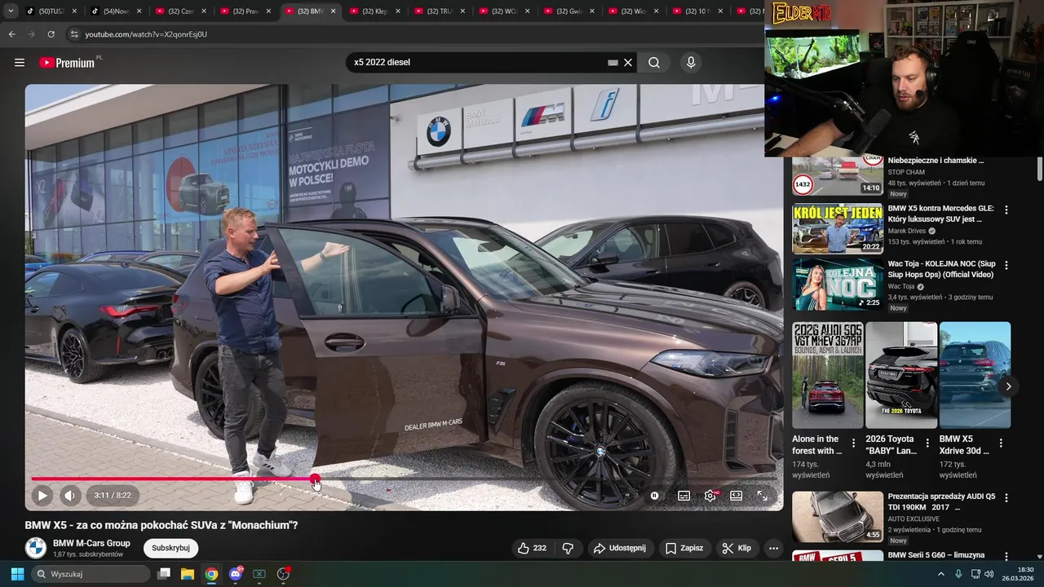
Task: Open the player settings gear
Action: (710, 495)
